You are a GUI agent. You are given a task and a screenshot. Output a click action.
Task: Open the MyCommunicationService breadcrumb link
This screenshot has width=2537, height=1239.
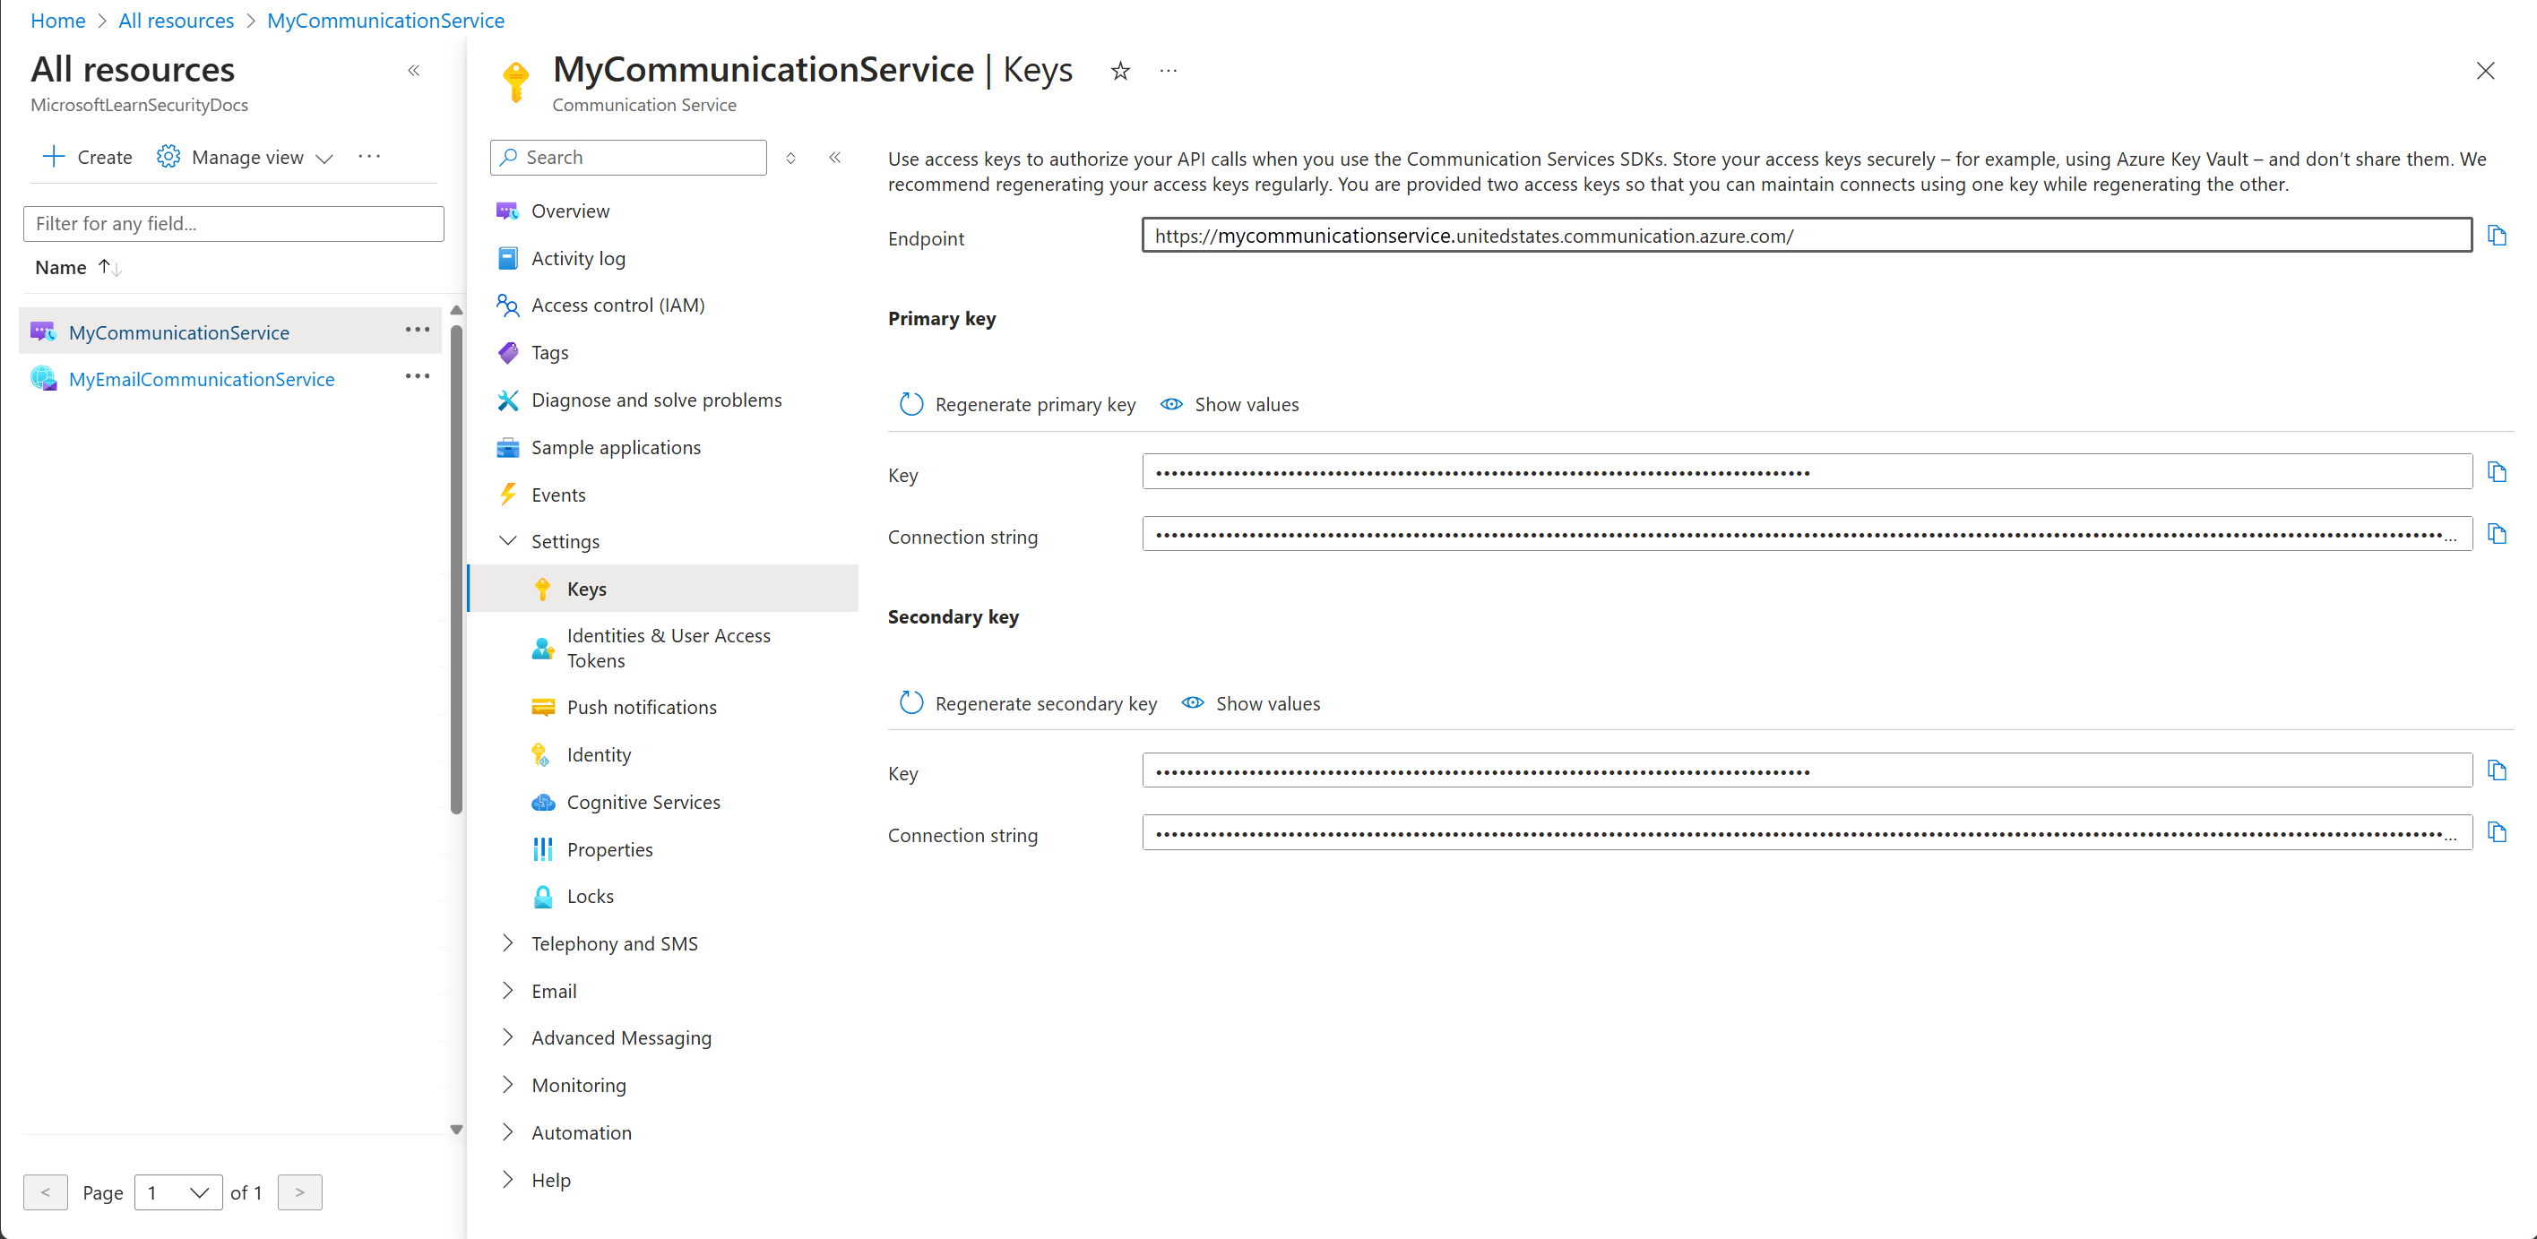[x=386, y=20]
